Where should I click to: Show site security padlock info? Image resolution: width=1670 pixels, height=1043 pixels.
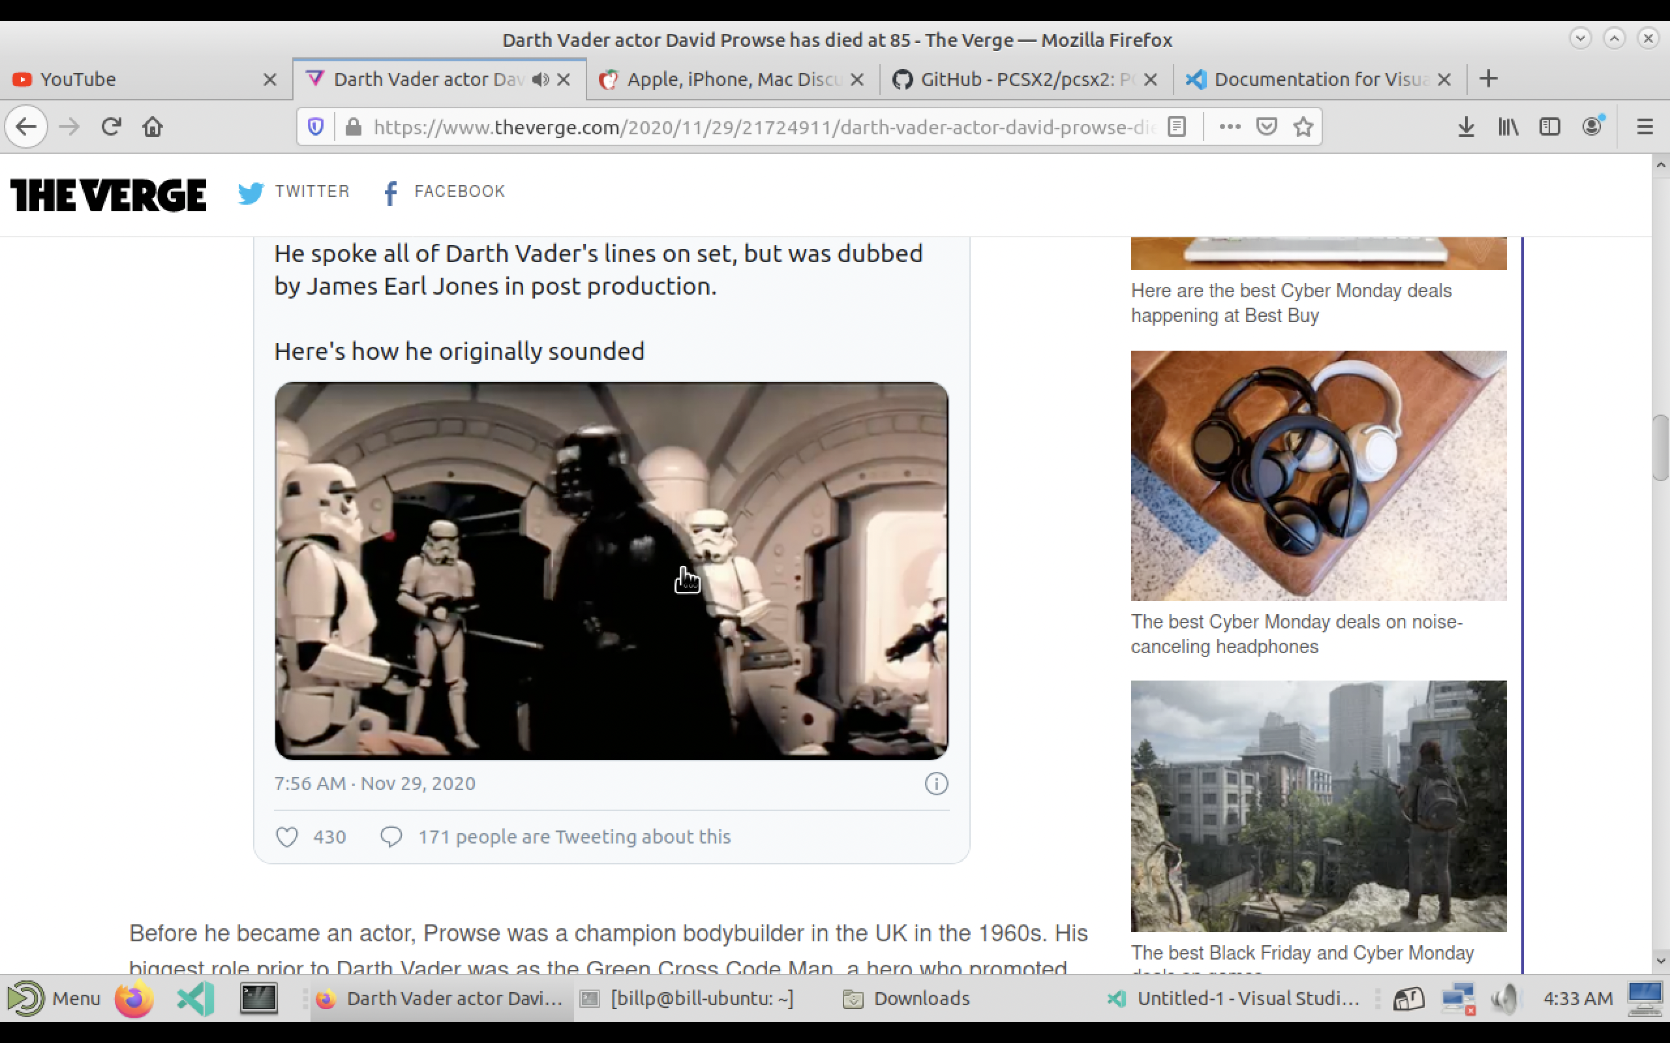(x=354, y=127)
